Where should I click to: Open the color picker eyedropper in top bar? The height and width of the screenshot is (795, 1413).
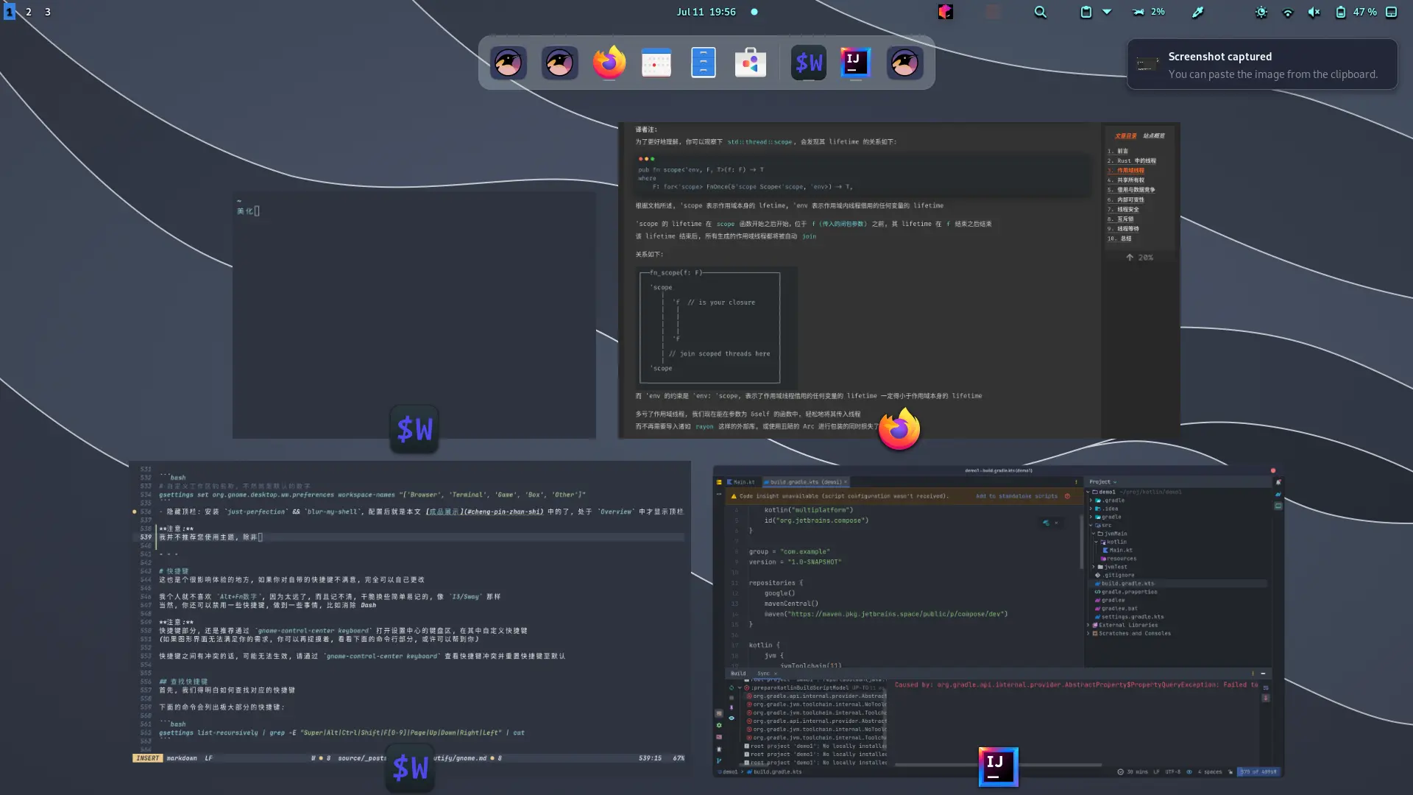coord(1198,12)
